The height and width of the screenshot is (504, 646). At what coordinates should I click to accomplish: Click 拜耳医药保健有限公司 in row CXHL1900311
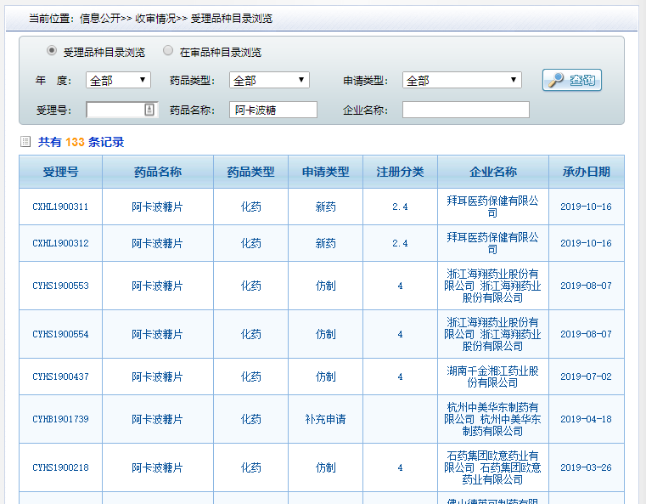pos(492,207)
